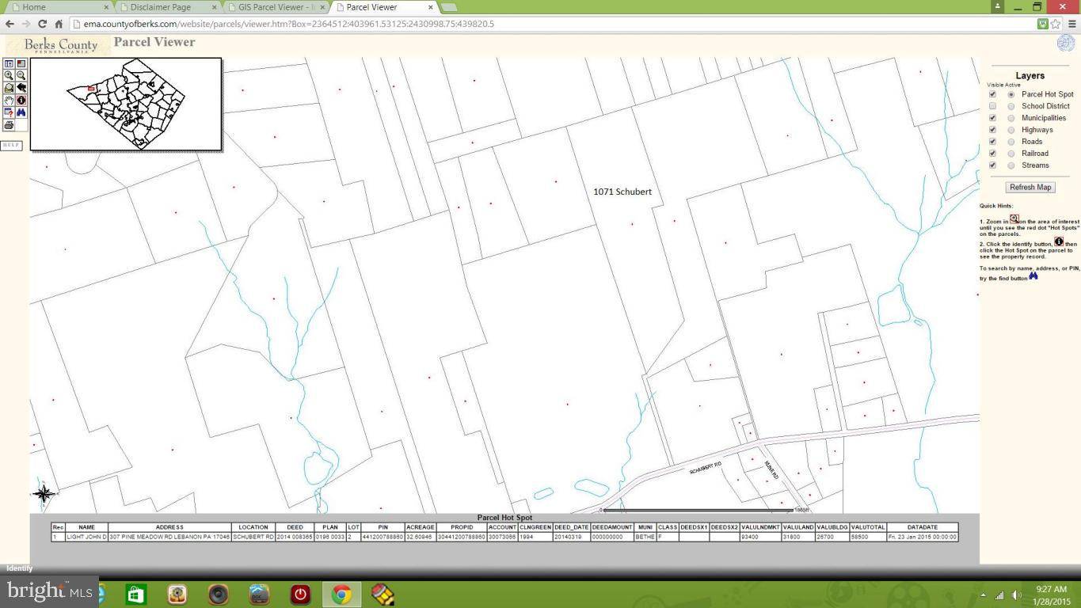Bookmark page with the star icon
Image resolution: width=1081 pixels, height=608 pixels.
1056,24
